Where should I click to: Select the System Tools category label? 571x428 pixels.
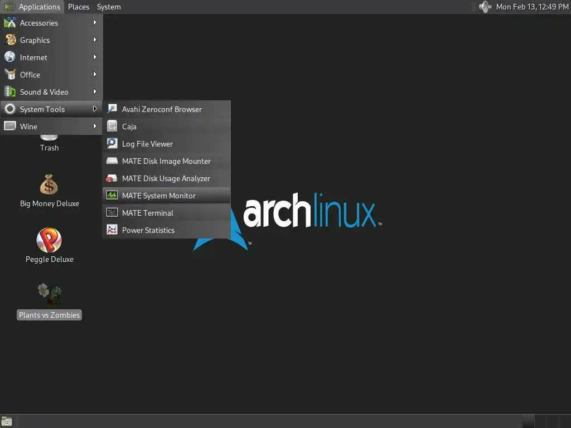pyautogui.click(x=42, y=109)
